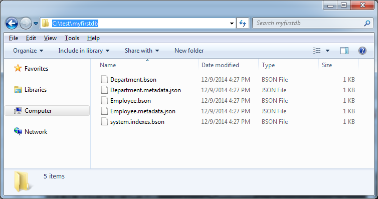Toggle the preview pane icon
This screenshot has width=378, height=199.
click(344, 51)
